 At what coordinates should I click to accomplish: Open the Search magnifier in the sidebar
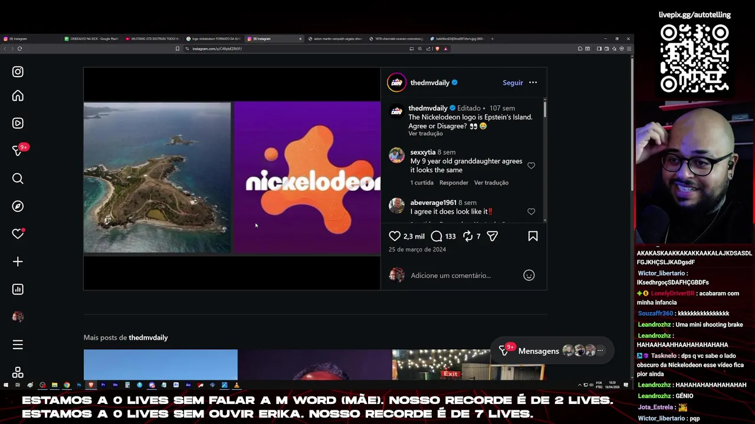18,178
